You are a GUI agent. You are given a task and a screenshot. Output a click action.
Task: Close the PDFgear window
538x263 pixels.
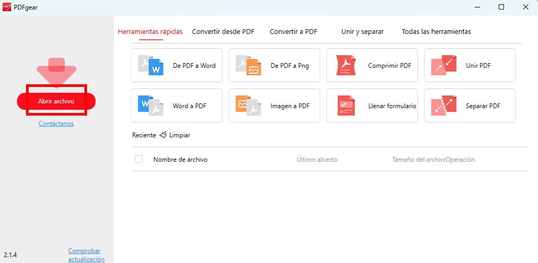tap(526, 7)
